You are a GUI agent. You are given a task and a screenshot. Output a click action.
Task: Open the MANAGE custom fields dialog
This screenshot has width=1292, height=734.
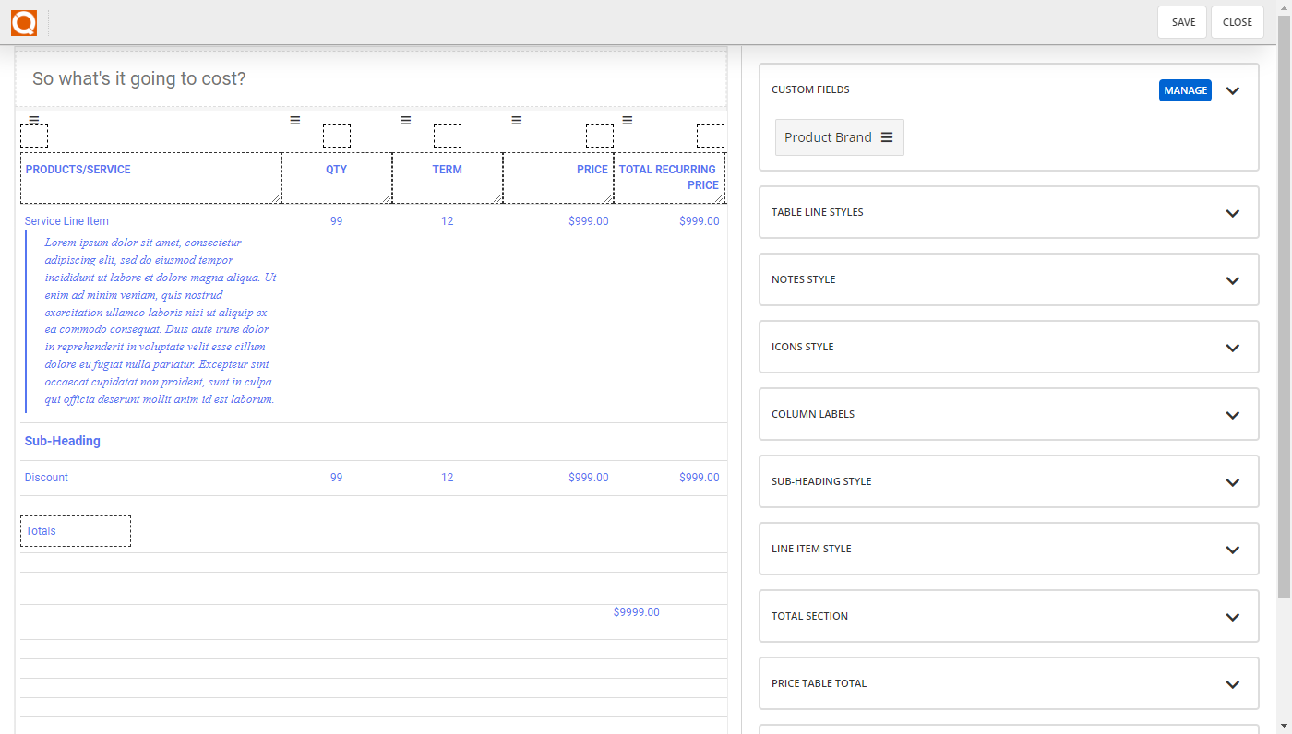[1185, 90]
